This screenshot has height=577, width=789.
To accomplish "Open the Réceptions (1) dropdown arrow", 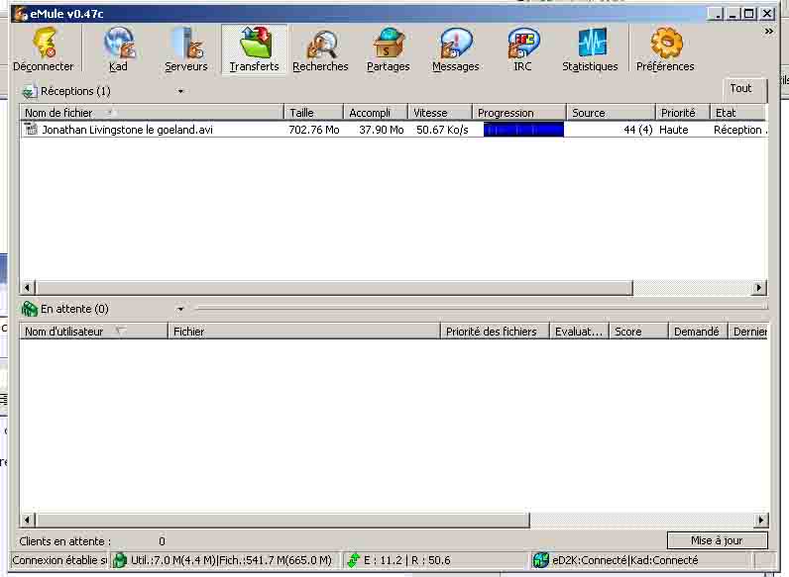I will [180, 91].
